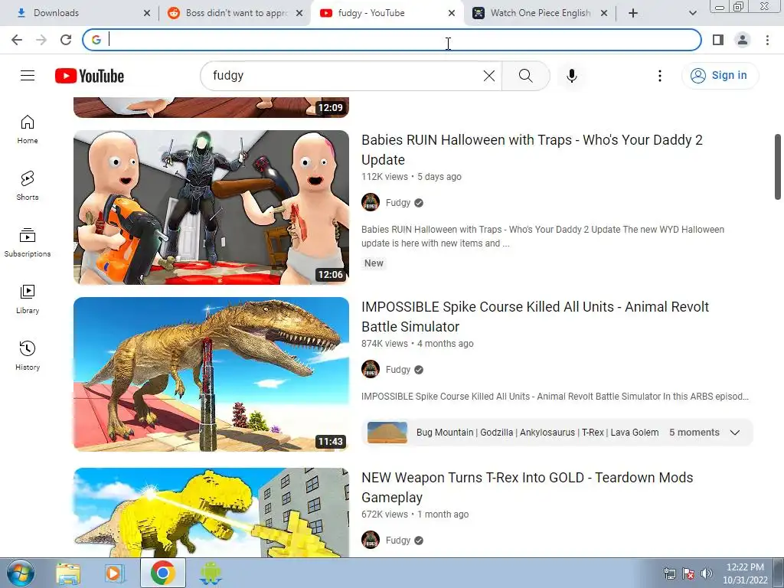The height and width of the screenshot is (588, 784).
Task: Open Chrome three-dot menu
Action: (767, 40)
